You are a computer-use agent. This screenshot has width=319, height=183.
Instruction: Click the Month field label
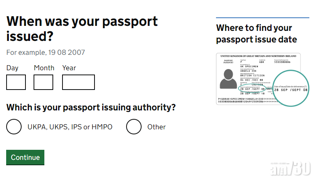[44, 68]
